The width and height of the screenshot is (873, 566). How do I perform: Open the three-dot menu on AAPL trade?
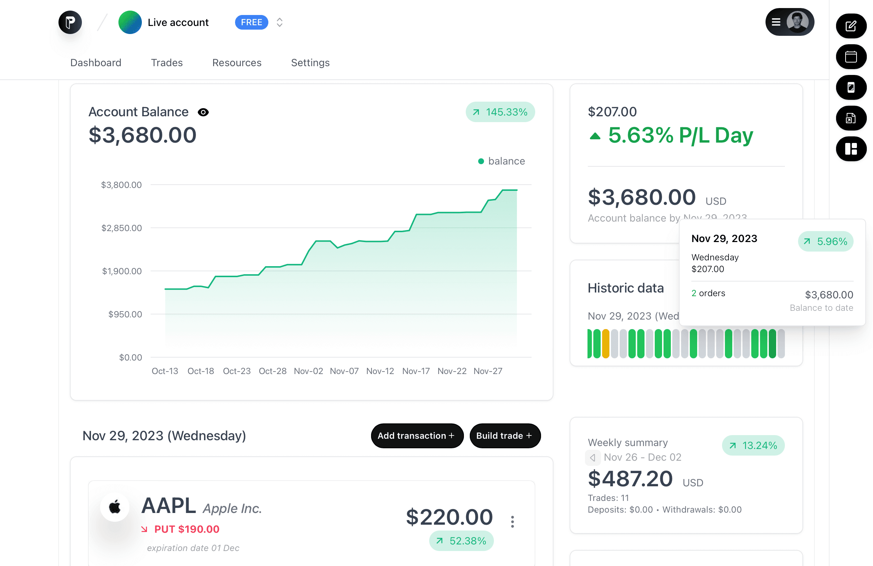click(x=513, y=522)
